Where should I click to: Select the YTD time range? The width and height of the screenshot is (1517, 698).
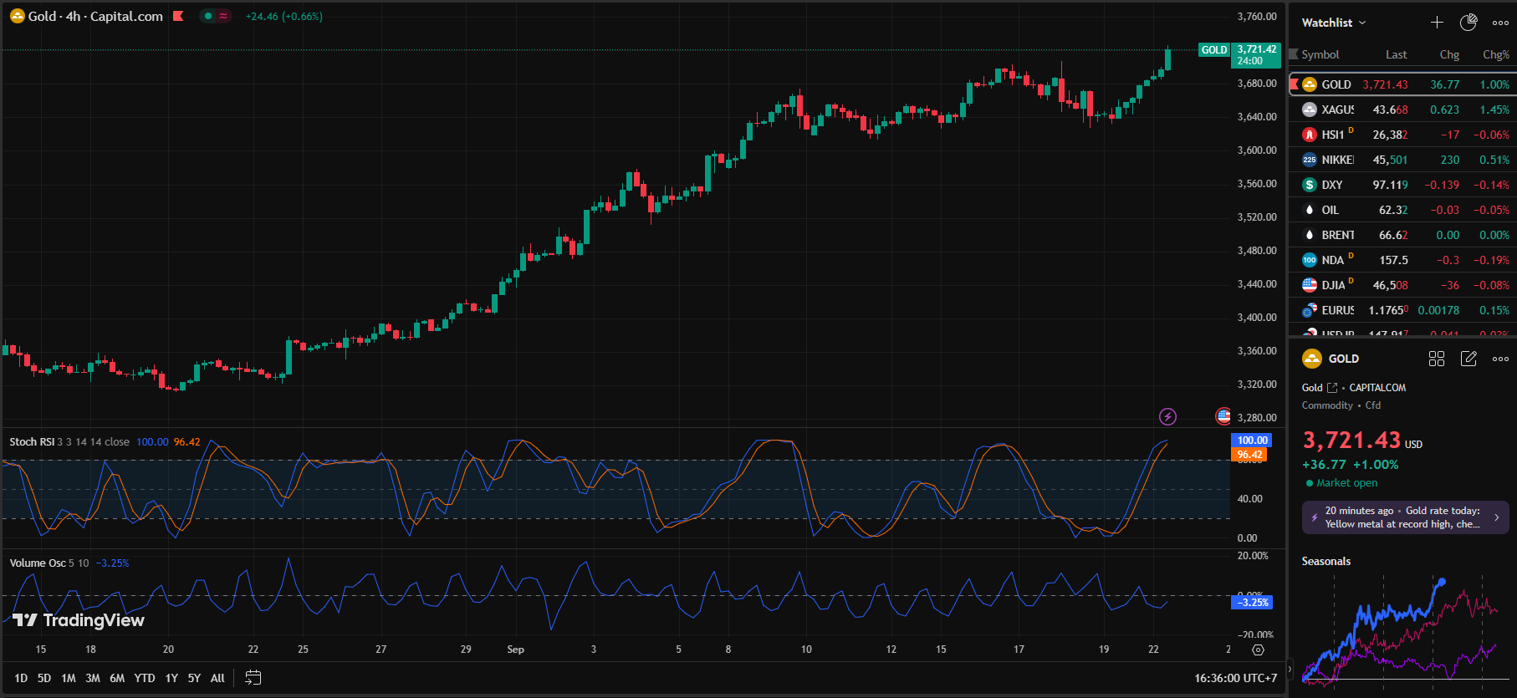(x=145, y=678)
